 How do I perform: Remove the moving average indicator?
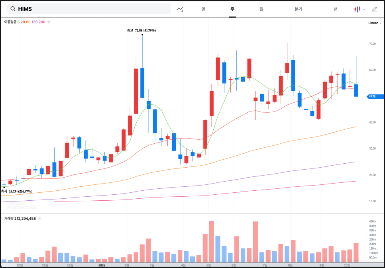point(49,22)
